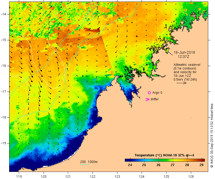Click the magenta drifter arrow symbol in the legend
The height and width of the screenshot is (179, 215).
[148, 100]
